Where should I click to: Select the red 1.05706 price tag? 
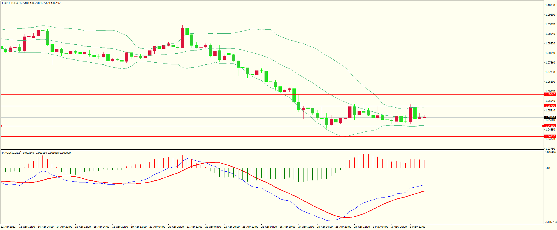click(550, 106)
